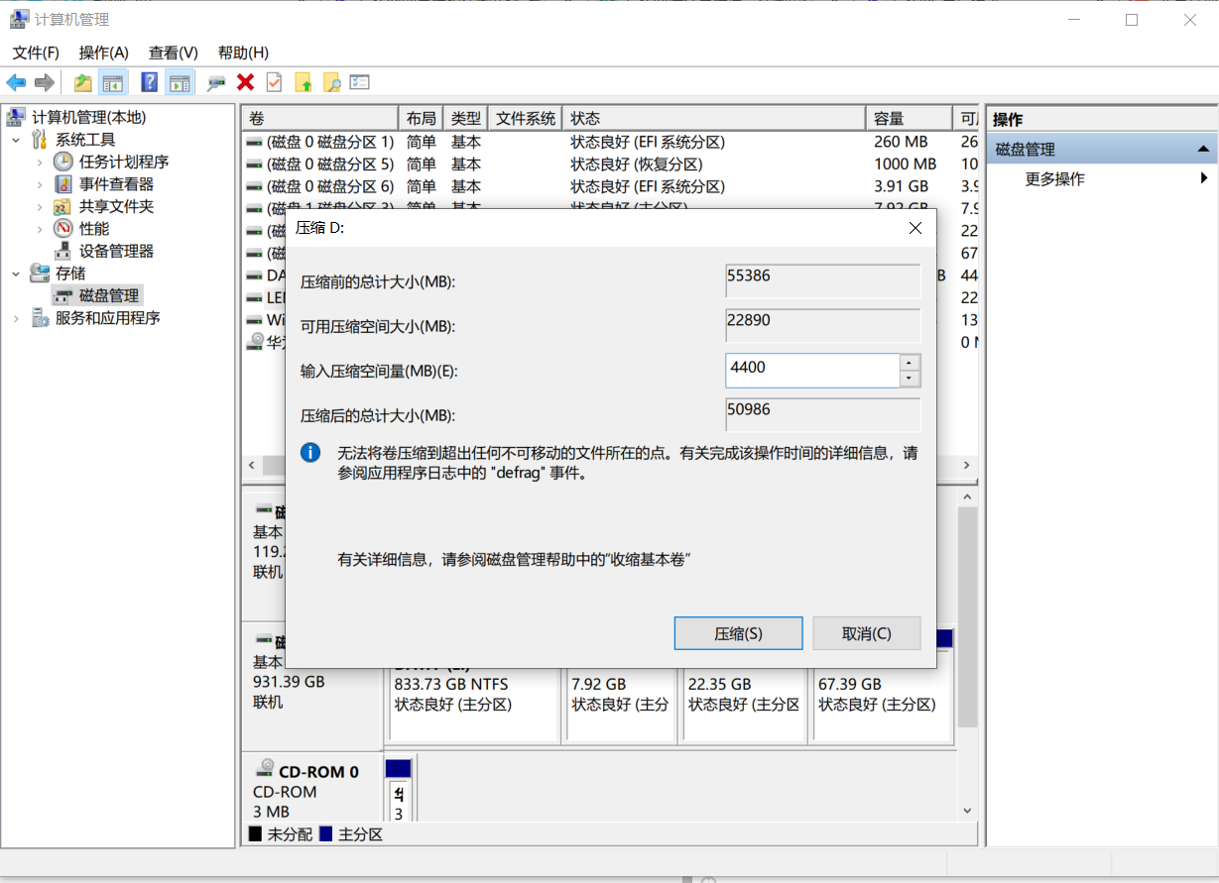The image size is (1219, 883).
Task: Collapse the 存储 tree node
Action: [16, 273]
